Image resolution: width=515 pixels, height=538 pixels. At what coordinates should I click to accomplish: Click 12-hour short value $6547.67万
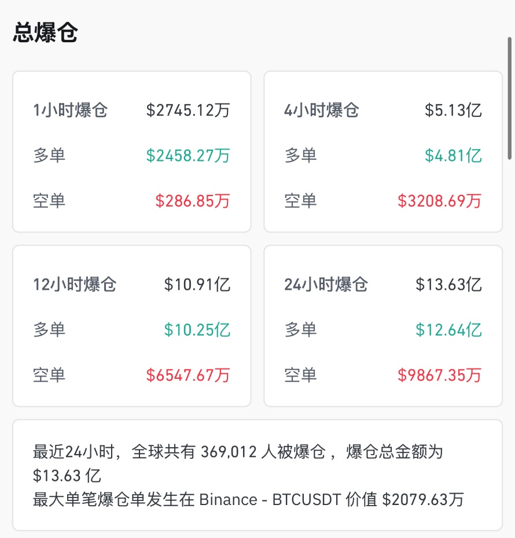tap(188, 375)
